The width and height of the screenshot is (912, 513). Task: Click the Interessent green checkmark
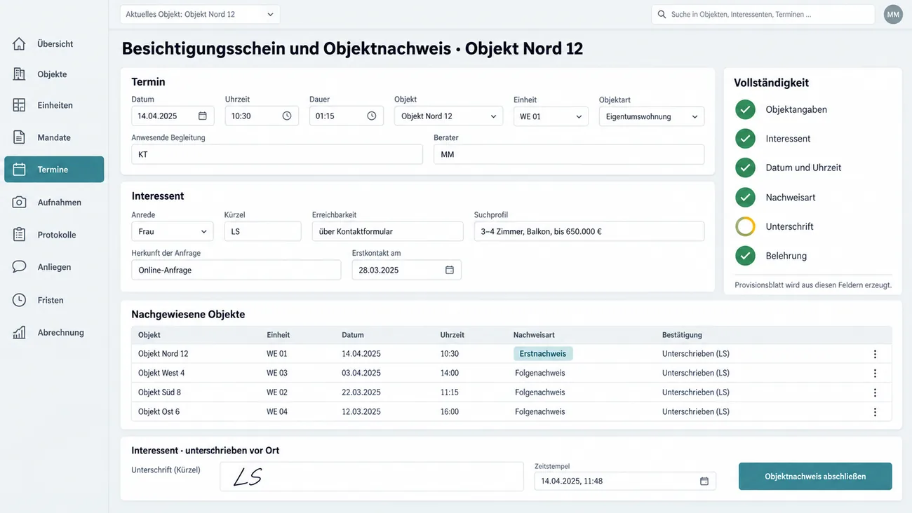pos(745,139)
